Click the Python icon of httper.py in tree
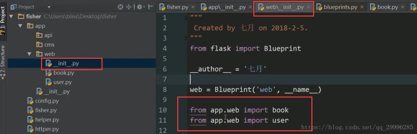This screenshot has height=134, width=417. pos(31,129)
